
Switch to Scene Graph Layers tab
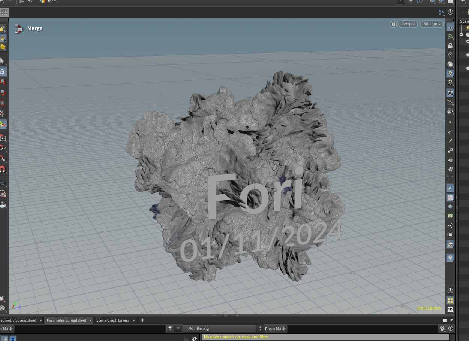(112, 320)
